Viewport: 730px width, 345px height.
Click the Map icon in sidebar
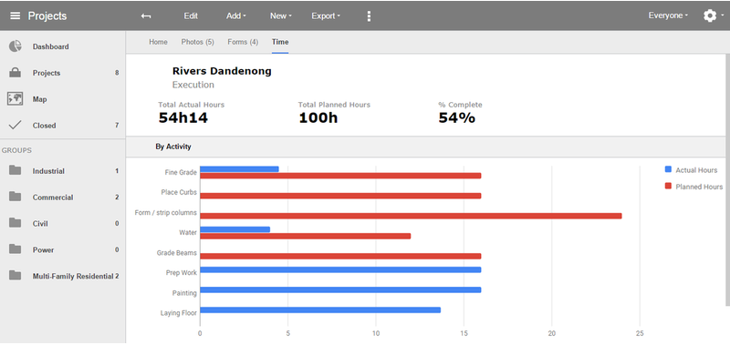point(15,99)
